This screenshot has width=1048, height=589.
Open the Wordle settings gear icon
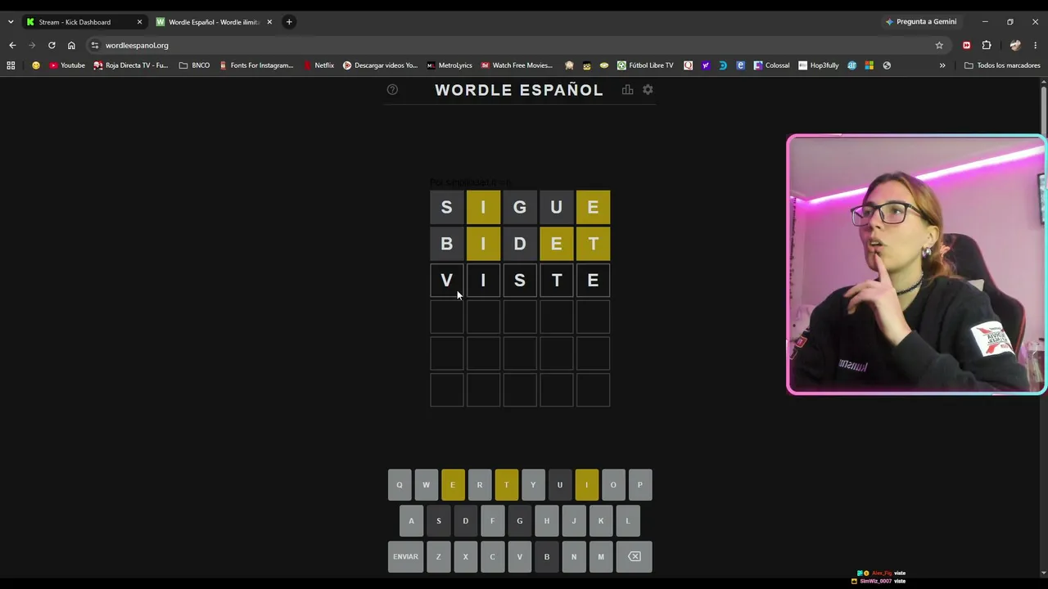click(648, 89)
